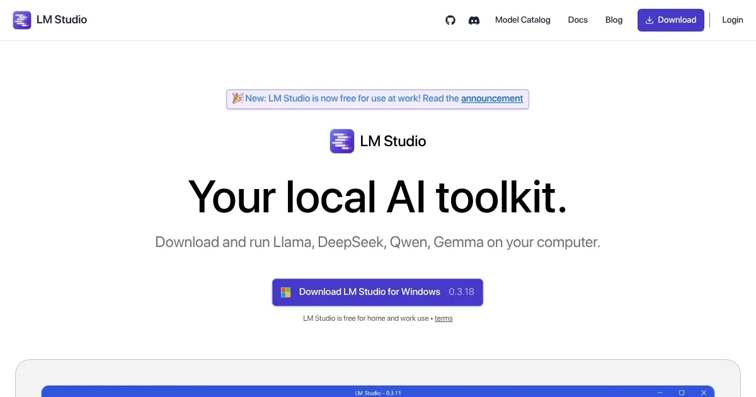Viewport: 756px width, 397px height.
Task: Visit the Blog
Action: coord(614,20)
